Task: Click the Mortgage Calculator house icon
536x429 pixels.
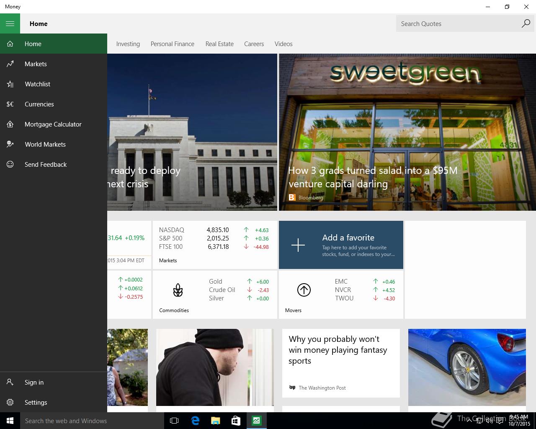Action: tap(10, 124)
